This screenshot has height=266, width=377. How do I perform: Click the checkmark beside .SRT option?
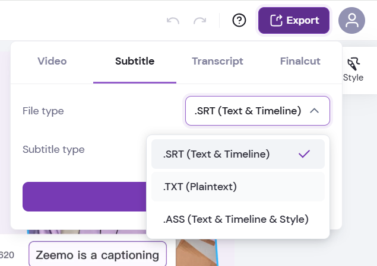tap(304, 154)
